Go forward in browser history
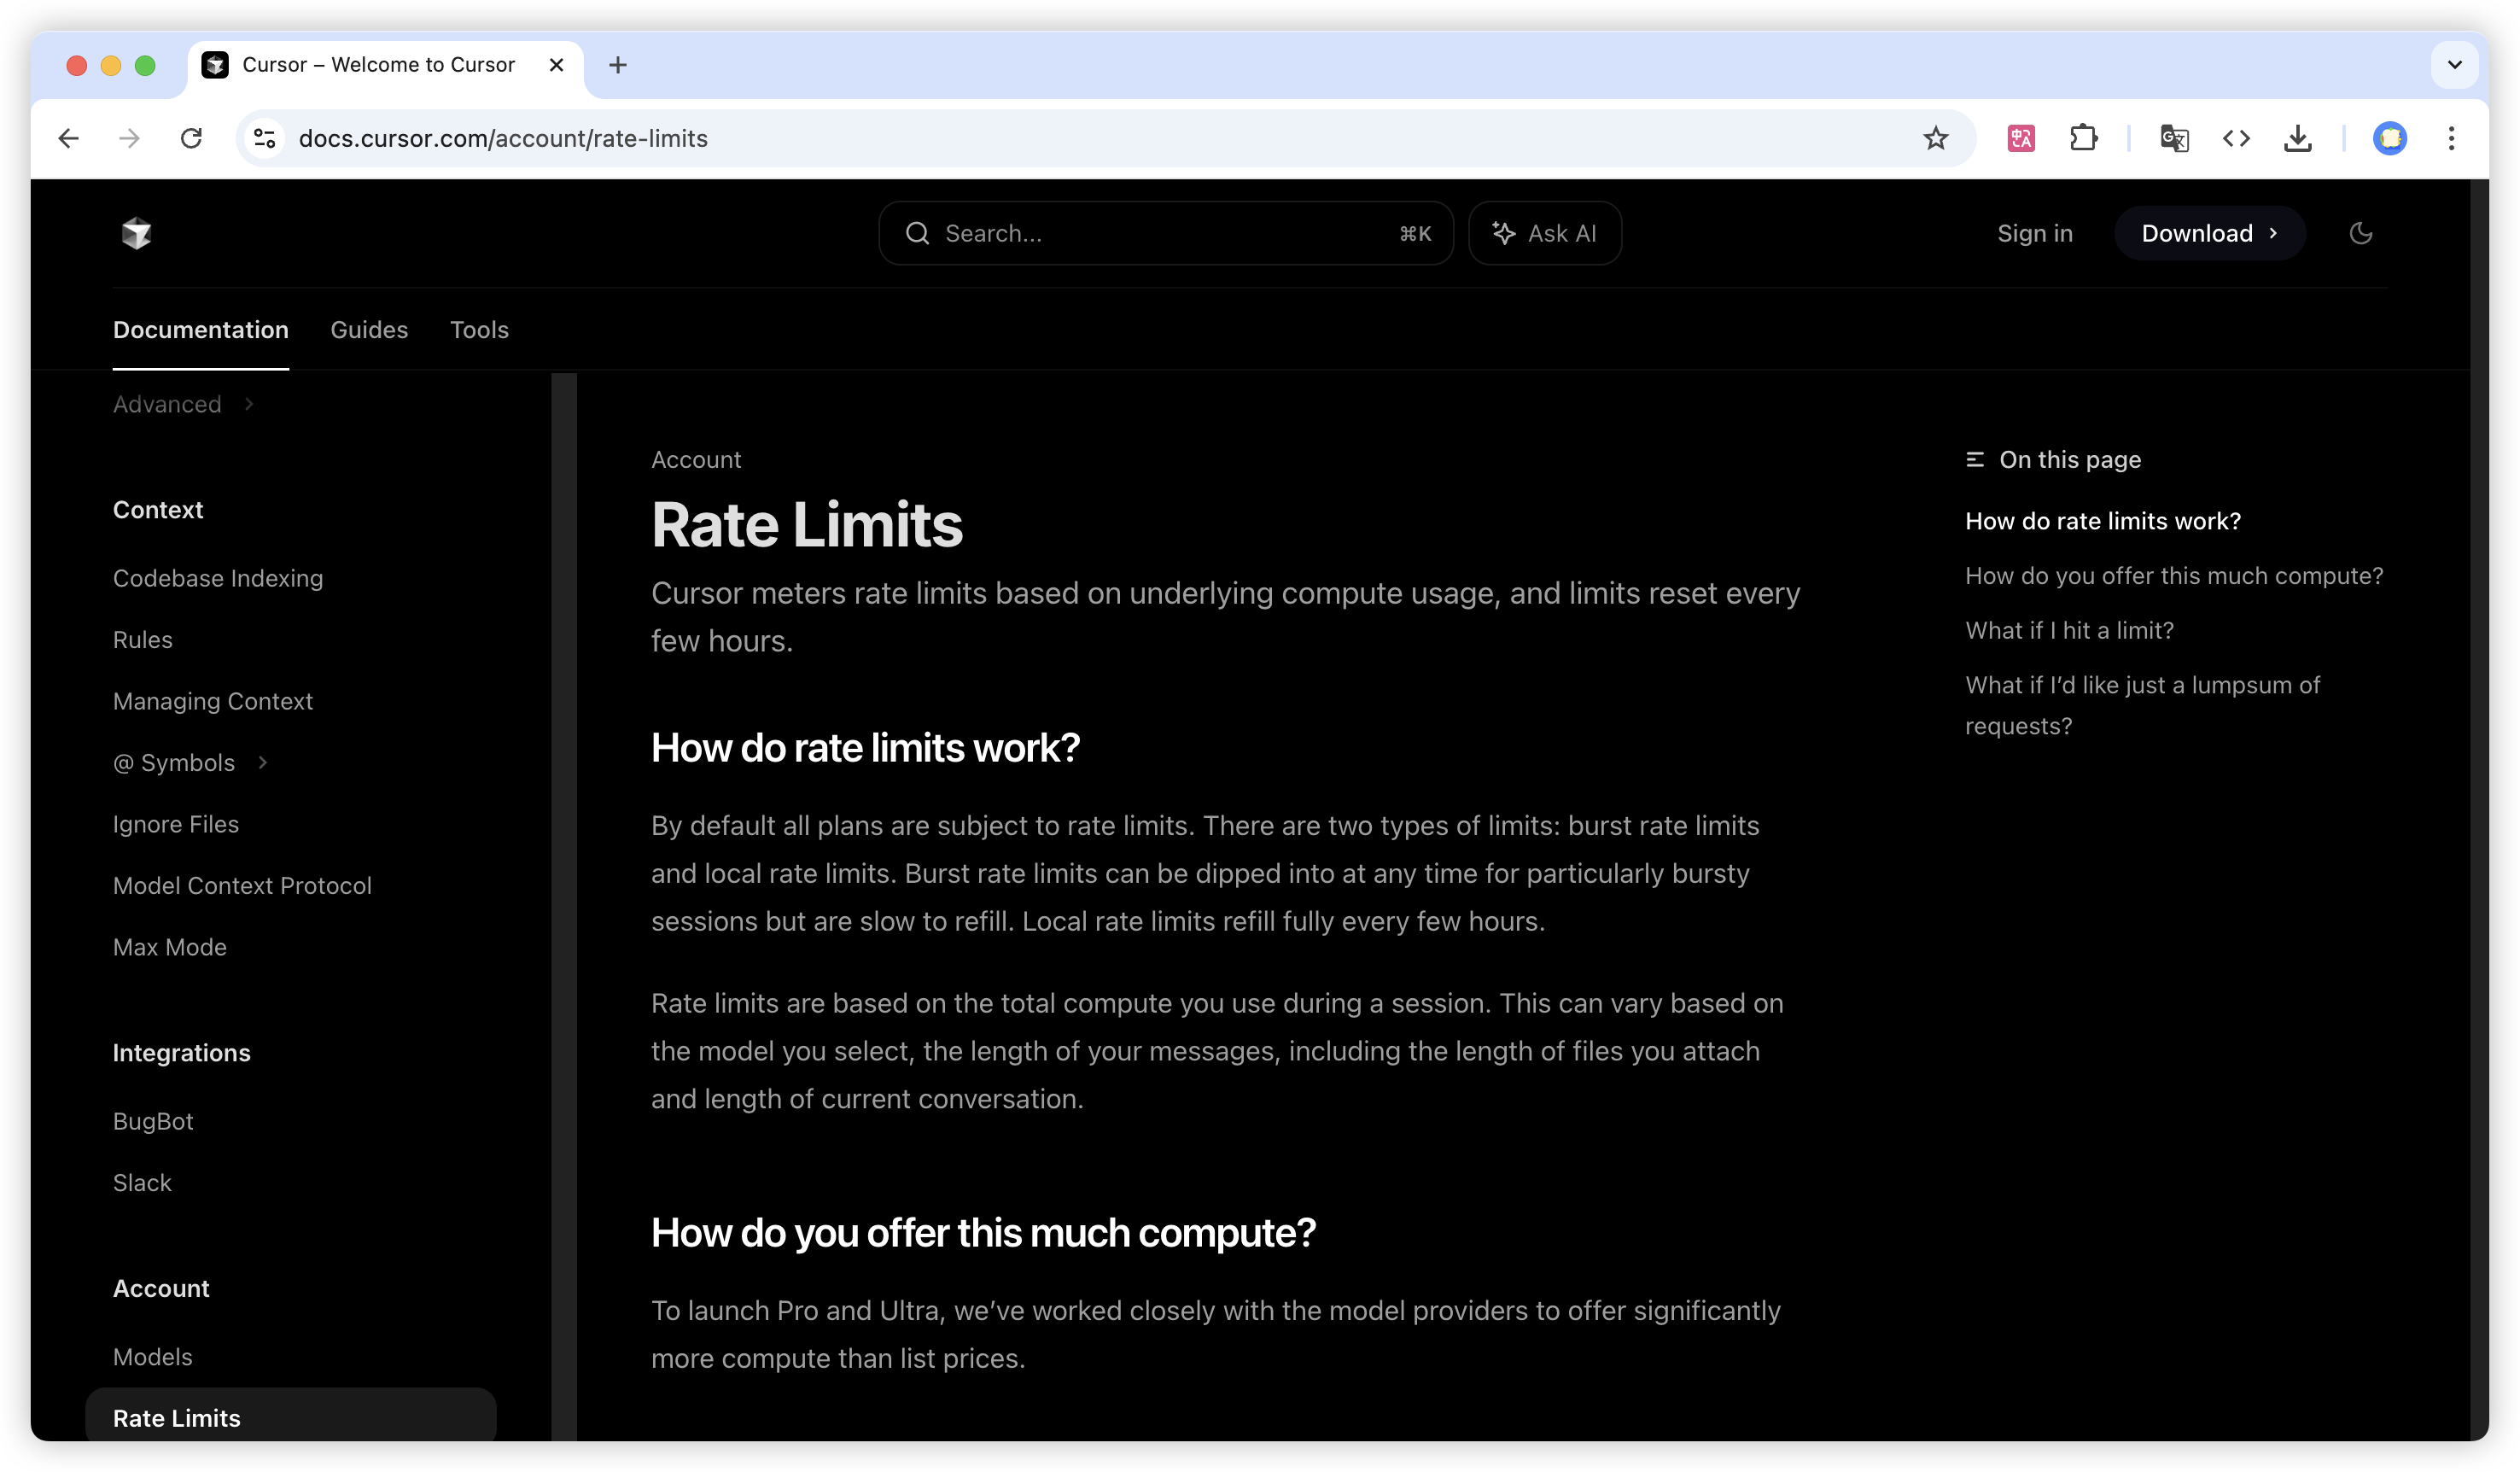 pos(129,138)
